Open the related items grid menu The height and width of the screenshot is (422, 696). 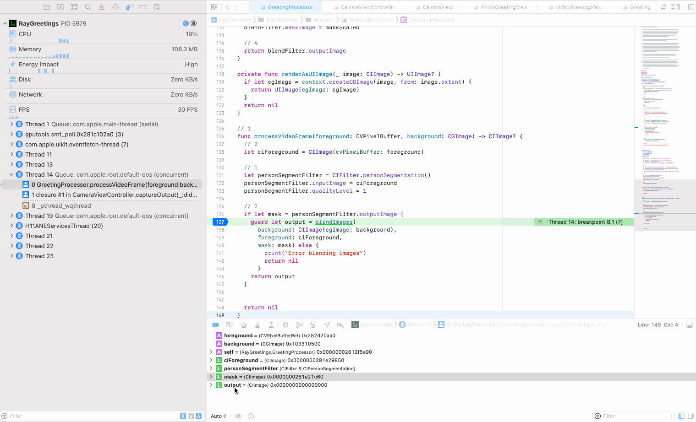coord(214,7)
